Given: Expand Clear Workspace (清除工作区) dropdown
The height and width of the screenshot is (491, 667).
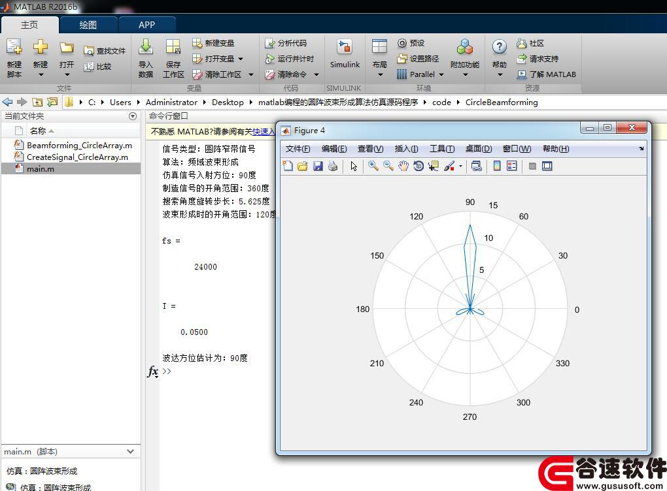Looking at the screenshot, I should click(x=251, y=74).
